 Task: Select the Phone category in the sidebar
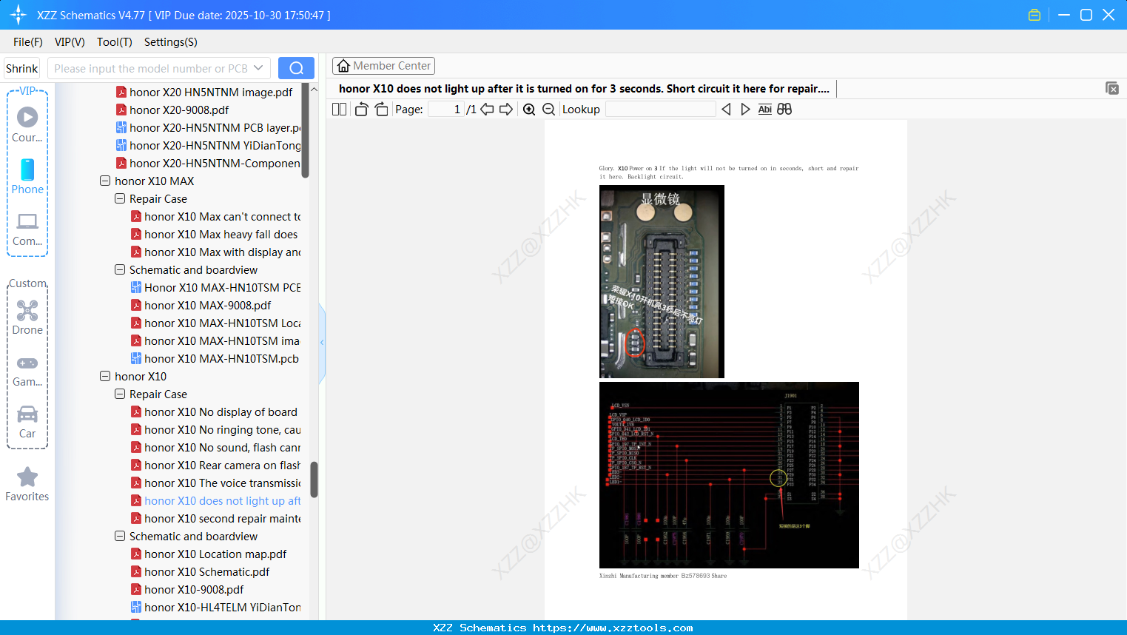point(27,176)
